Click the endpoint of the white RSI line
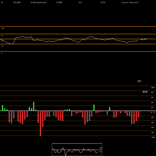The image size is (156, 156). 138,40
